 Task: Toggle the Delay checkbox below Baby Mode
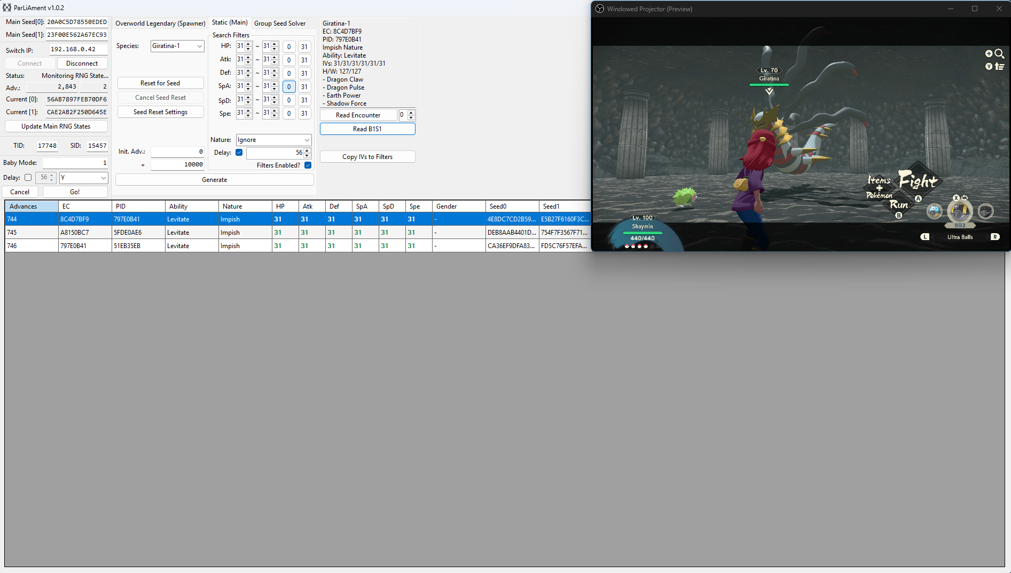pyautogui.click(x=28, y=178)
